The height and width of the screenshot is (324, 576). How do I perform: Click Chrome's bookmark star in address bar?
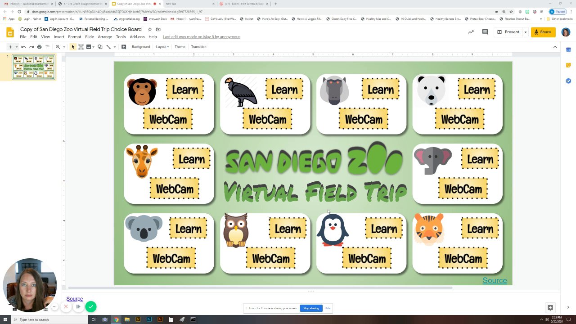(x=511, y=12)
